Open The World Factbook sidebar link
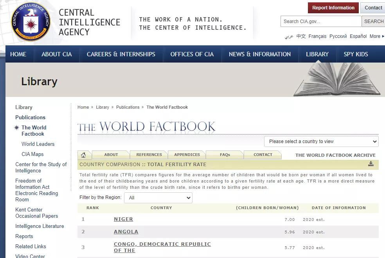Viewport: 385px width, 258px height. click(34, 131)
